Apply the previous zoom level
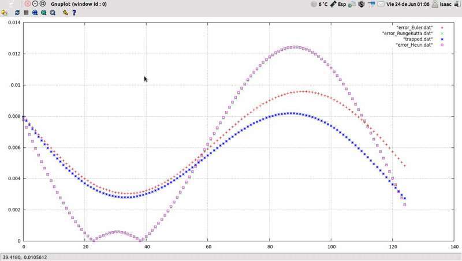The width and height of the screenshot is (462, 261). point(35,12)
